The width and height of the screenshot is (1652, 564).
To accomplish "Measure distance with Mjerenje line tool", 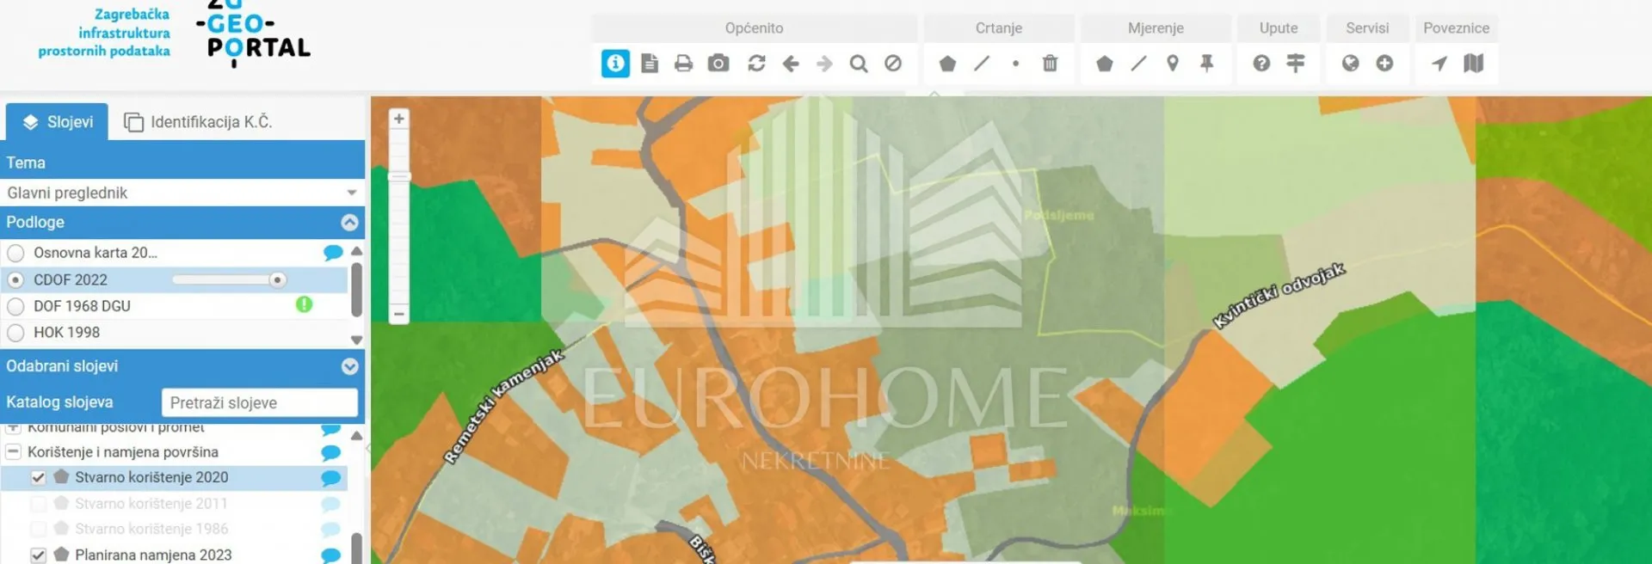I will [x=1138, y=64].
